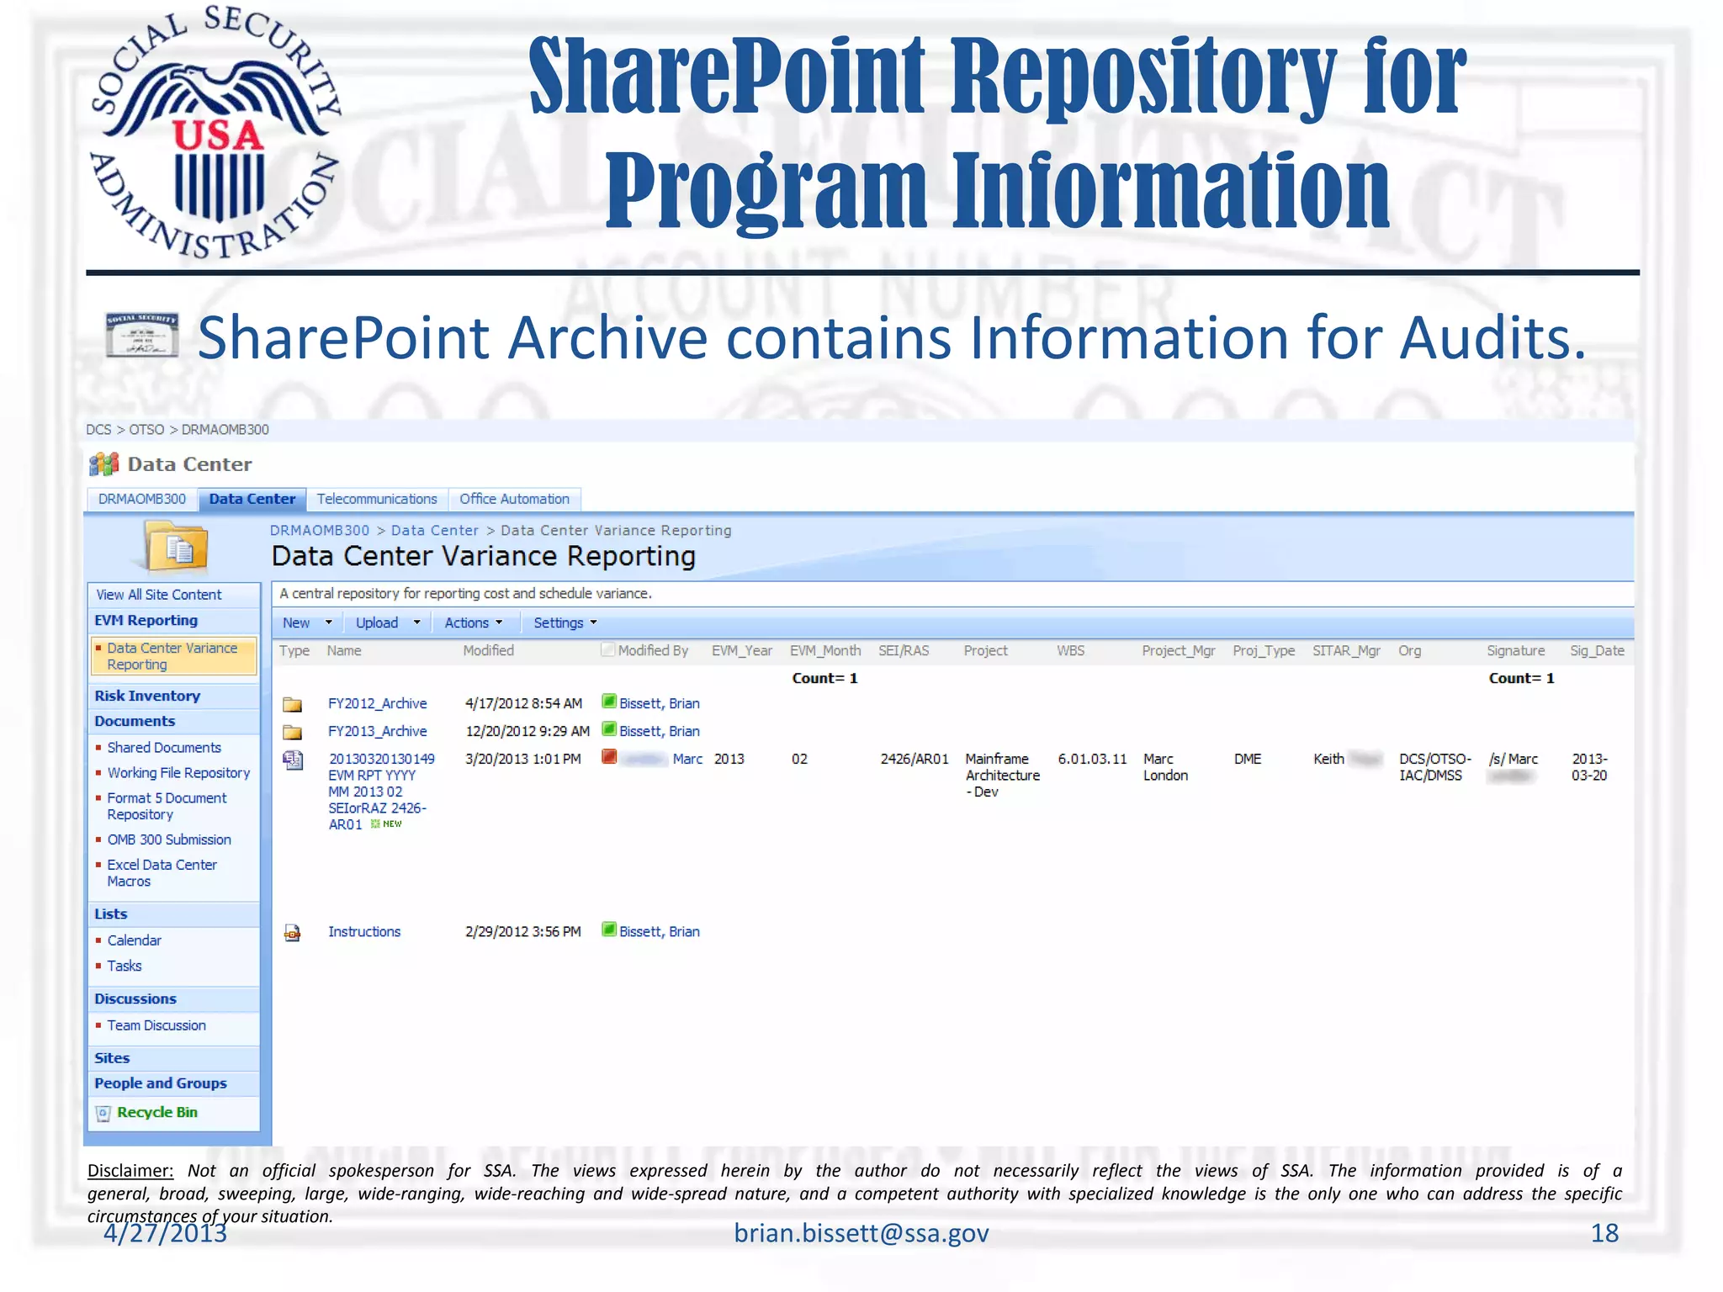Expand the Upload dropdown arrow
Viewport: 1723px width, 1292px height.
416,623
